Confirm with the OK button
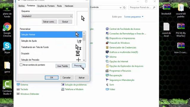 [51, 78]
